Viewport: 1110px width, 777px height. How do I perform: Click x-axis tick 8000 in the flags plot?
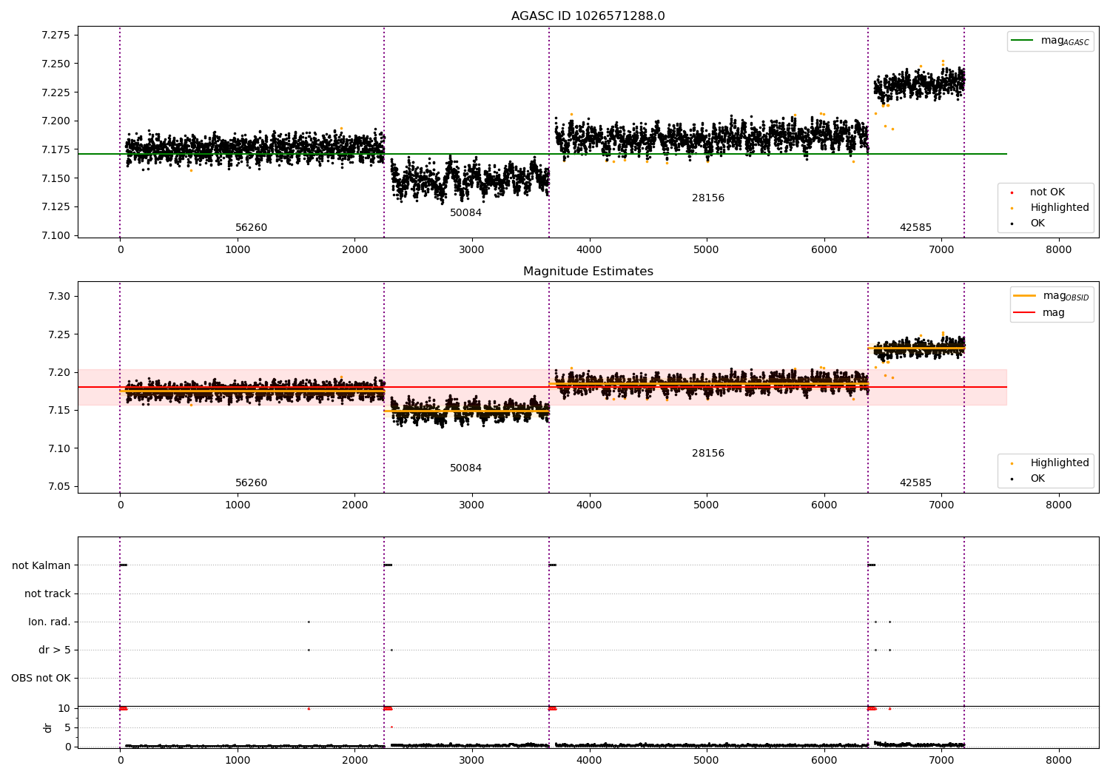click(1058, 760)
